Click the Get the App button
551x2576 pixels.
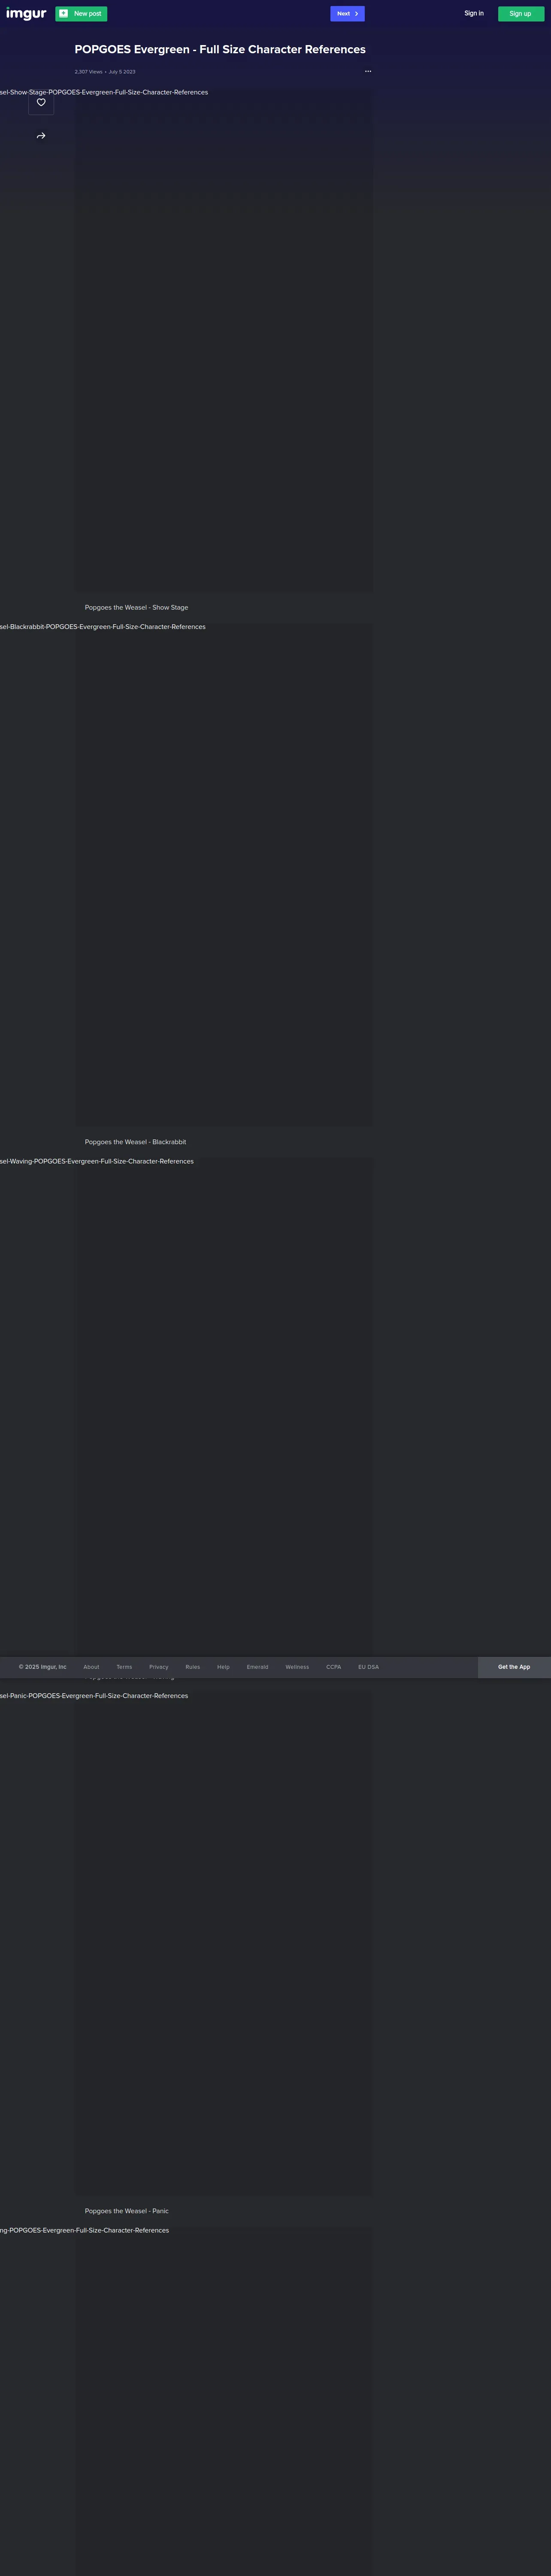coord(514,1667)
